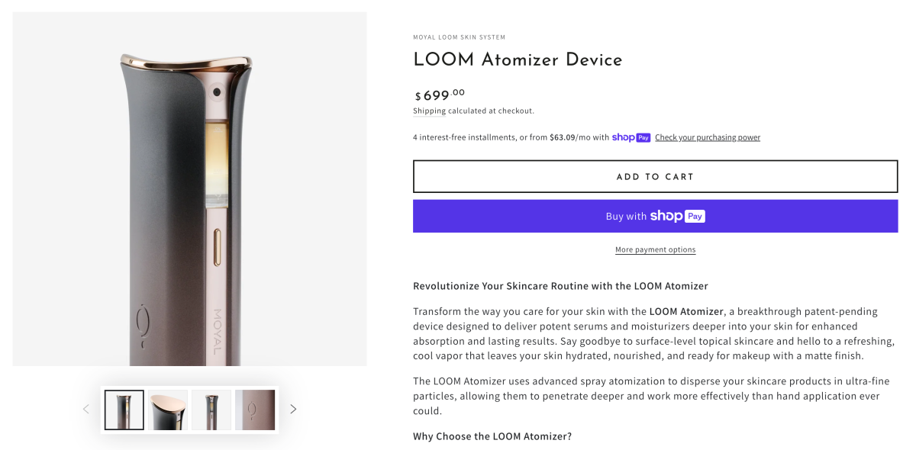Click the LOOM Atomizer Device title
This screenshot has width=916, height=450.
518,60
